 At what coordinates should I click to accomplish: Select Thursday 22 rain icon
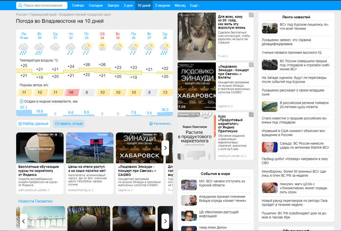coord(71,49)
